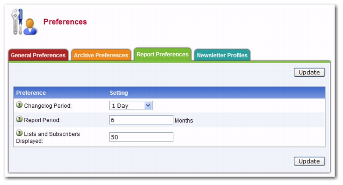Viewport: 343px width, 185px height.
Task: Click the Report Period label text
Action: tap(42, 120)
